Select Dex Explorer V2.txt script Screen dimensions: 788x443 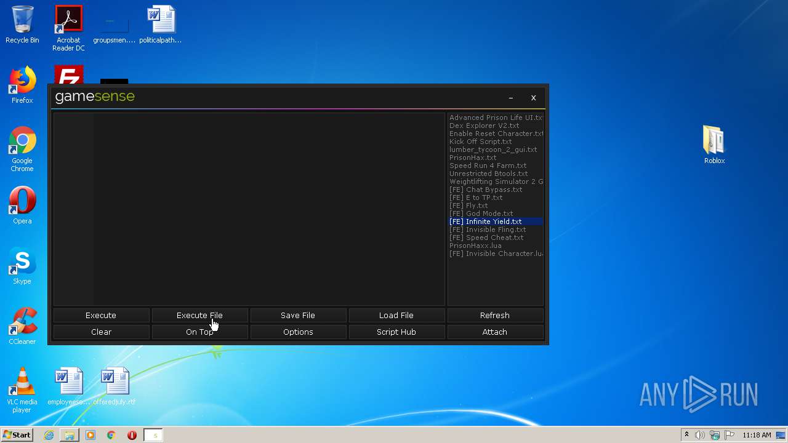coord(496,126)
